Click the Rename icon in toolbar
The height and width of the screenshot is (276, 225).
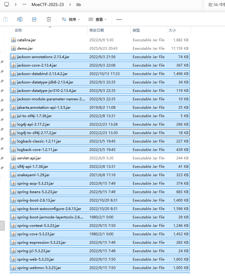pos(20,19)
